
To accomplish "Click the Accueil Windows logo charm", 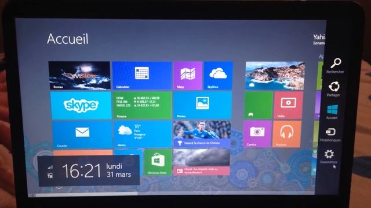I will click(x=332, y=112).
